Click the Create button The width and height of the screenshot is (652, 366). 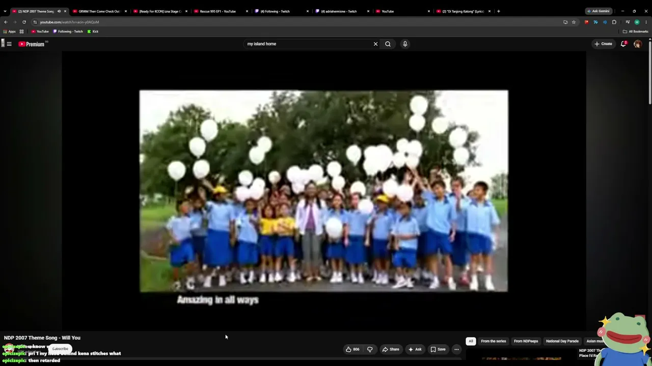[x=603, y=44]
